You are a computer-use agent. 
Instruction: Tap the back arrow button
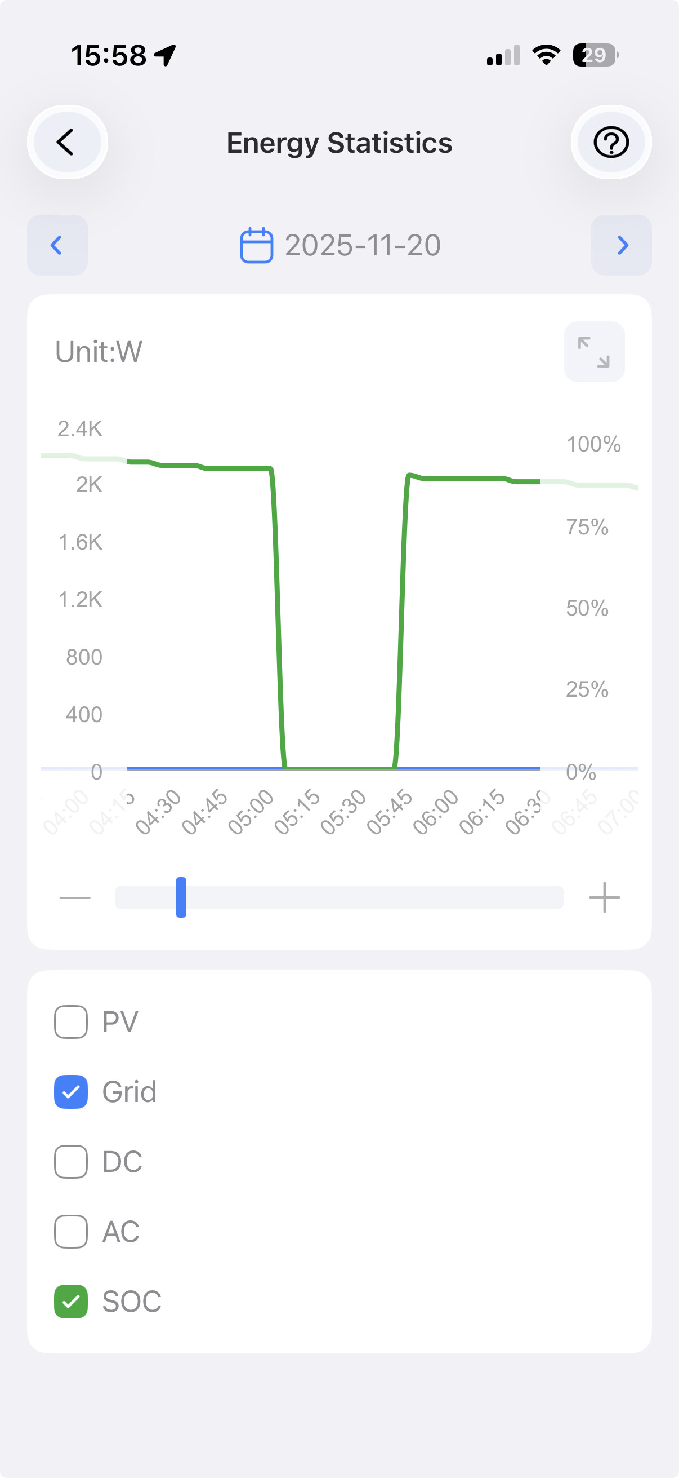coord(67,142)
